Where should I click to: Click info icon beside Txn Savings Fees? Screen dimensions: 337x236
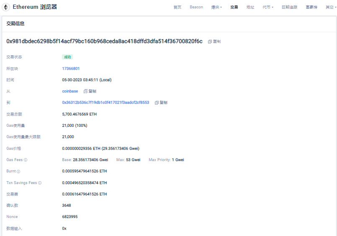tap(40, 183)
